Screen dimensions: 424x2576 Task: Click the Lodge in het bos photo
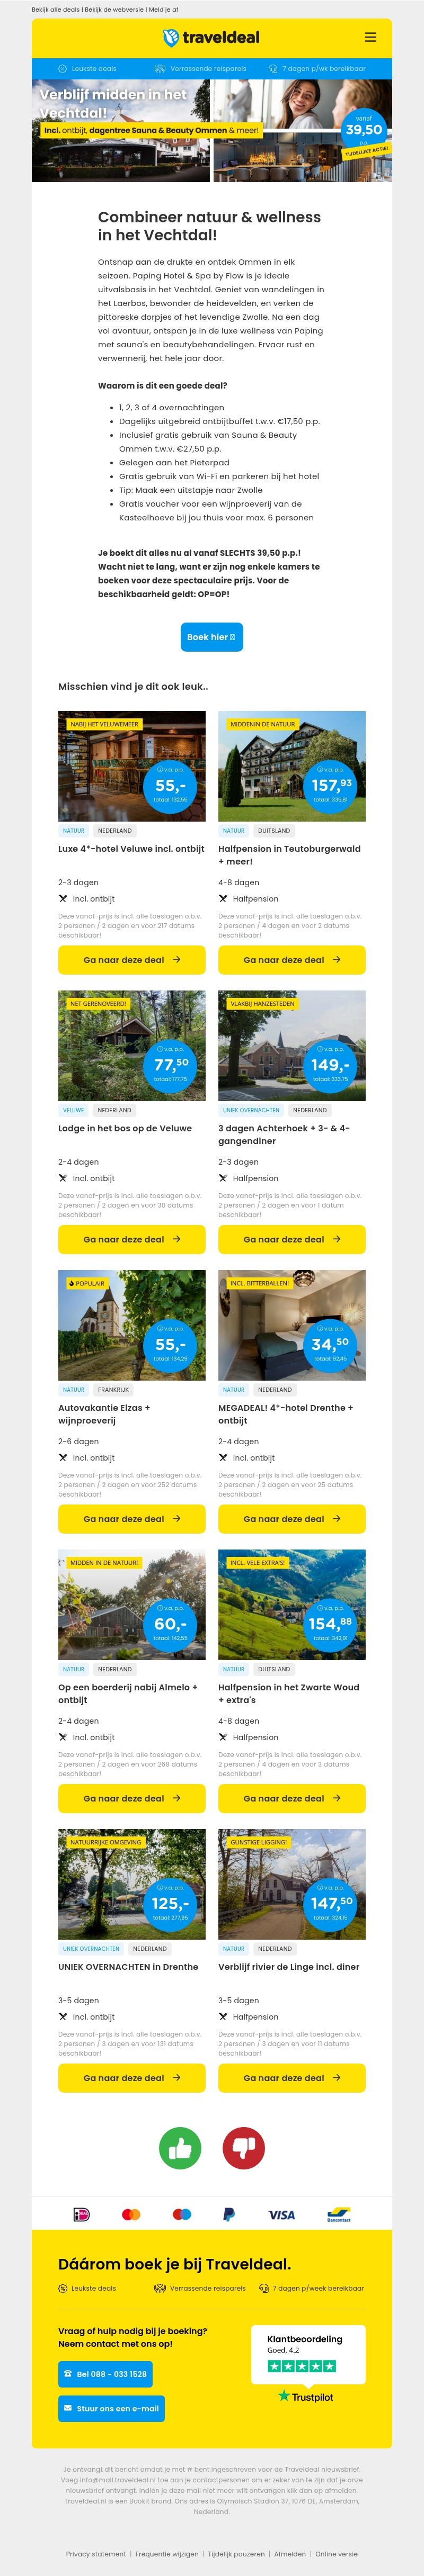(132, 1045)
